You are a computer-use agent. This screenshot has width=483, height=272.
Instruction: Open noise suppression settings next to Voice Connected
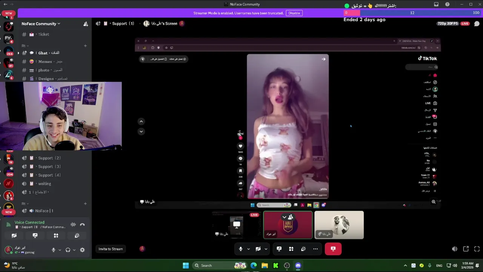[73, 225]
